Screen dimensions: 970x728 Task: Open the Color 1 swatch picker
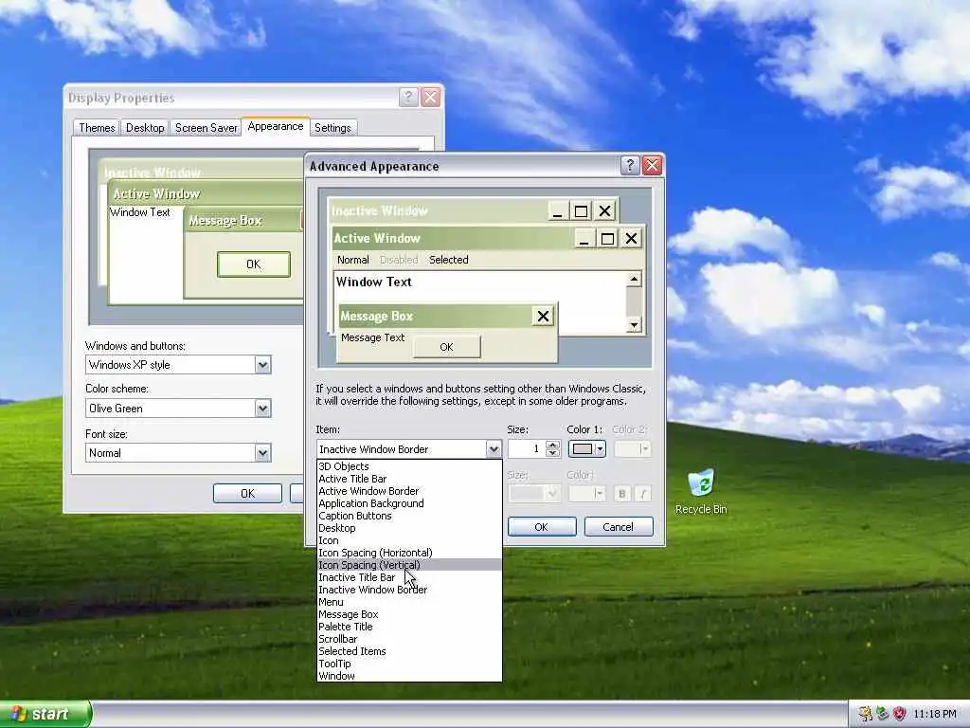pos(586,448)
